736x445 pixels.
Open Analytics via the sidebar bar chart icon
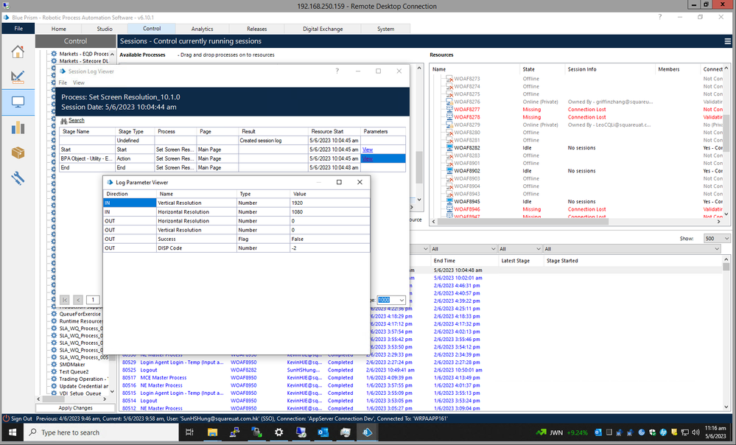point(18,128)
